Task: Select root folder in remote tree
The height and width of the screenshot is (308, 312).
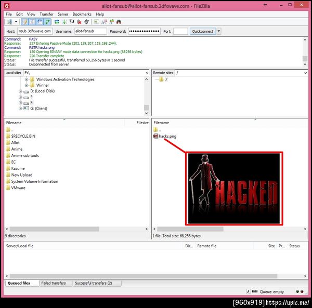Action: pyautogui.click(x=166, y=79)
